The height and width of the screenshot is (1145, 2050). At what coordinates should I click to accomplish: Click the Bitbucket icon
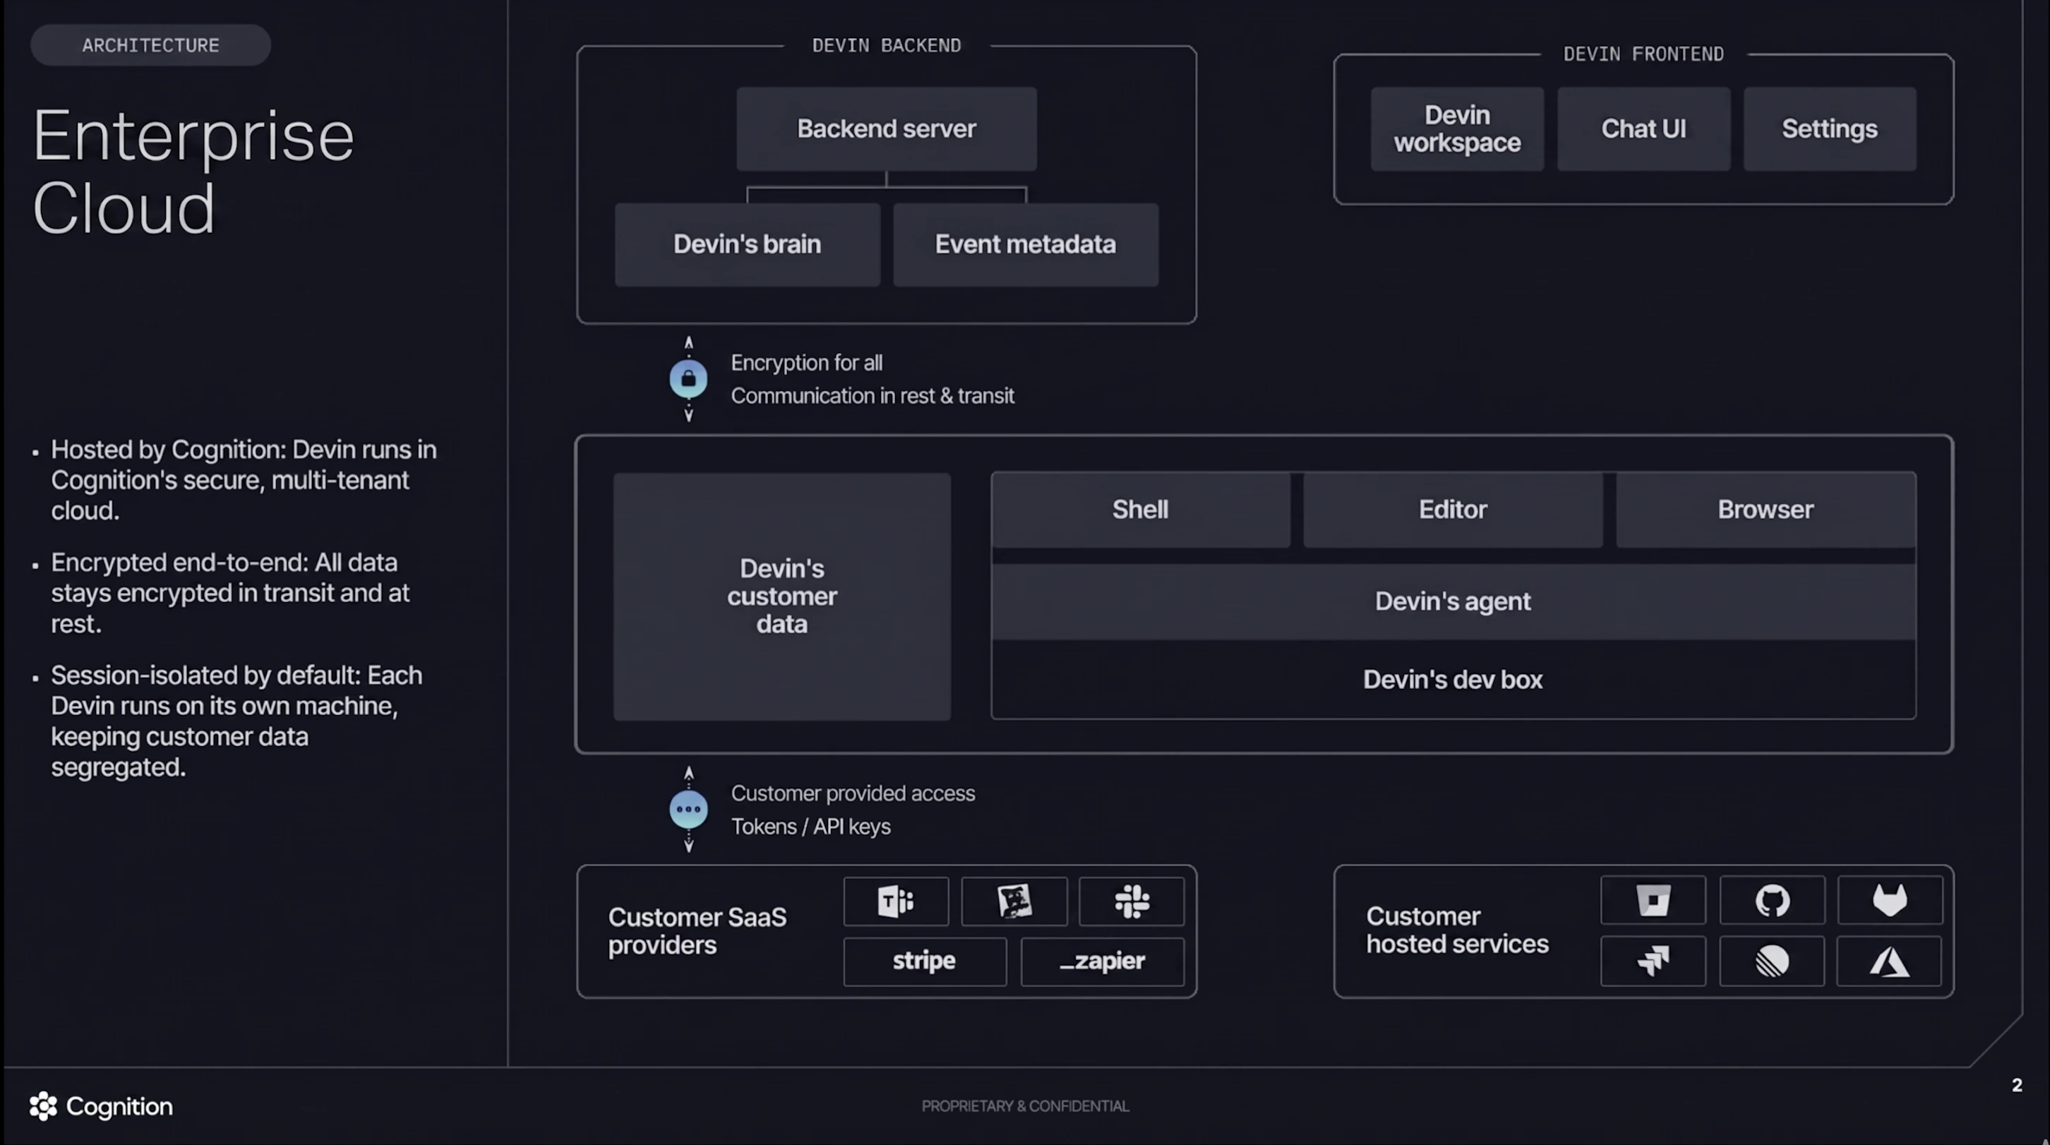[x=1653, y=900]
